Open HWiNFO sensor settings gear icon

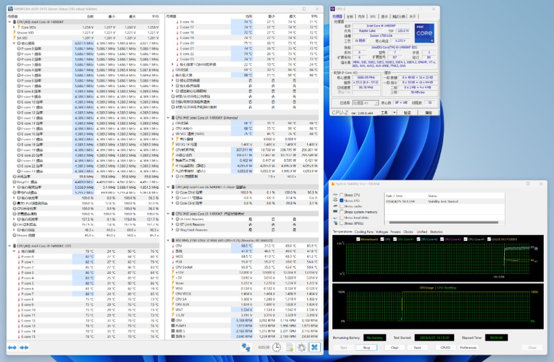point(301,347)
